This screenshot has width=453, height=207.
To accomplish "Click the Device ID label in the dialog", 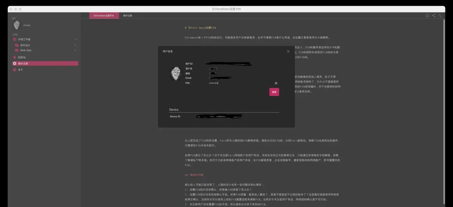I will click(175, 116).
